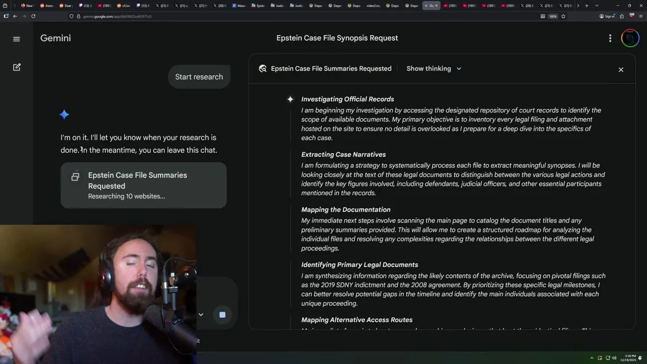
Task: Expand the Show thinking dropdown
Action: (x=434, y=69)
